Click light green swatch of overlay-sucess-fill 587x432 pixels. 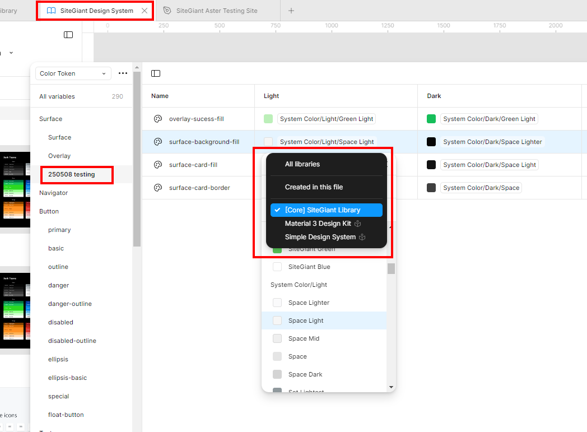[x=268, y=119]
